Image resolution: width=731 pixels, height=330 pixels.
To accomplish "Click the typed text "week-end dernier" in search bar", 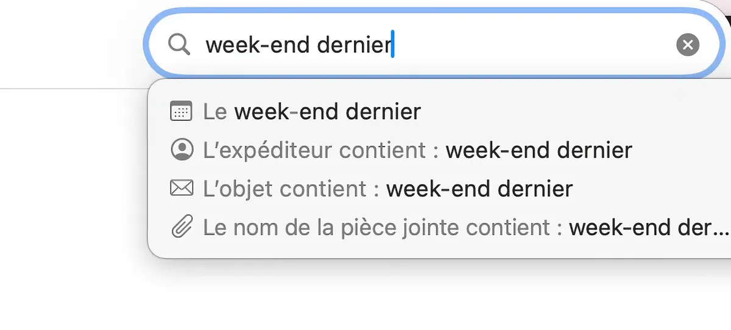I will pyautogui.click(x=298, y=44).
